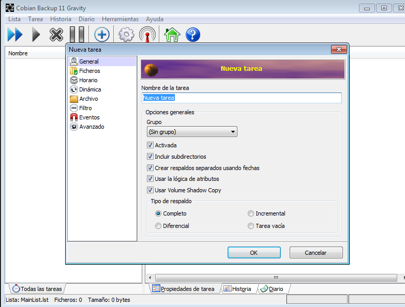The height and width of the screenshot is (307, 405).
Task: Abort backup using the X toolbar icon
Action: coord(56,34)
